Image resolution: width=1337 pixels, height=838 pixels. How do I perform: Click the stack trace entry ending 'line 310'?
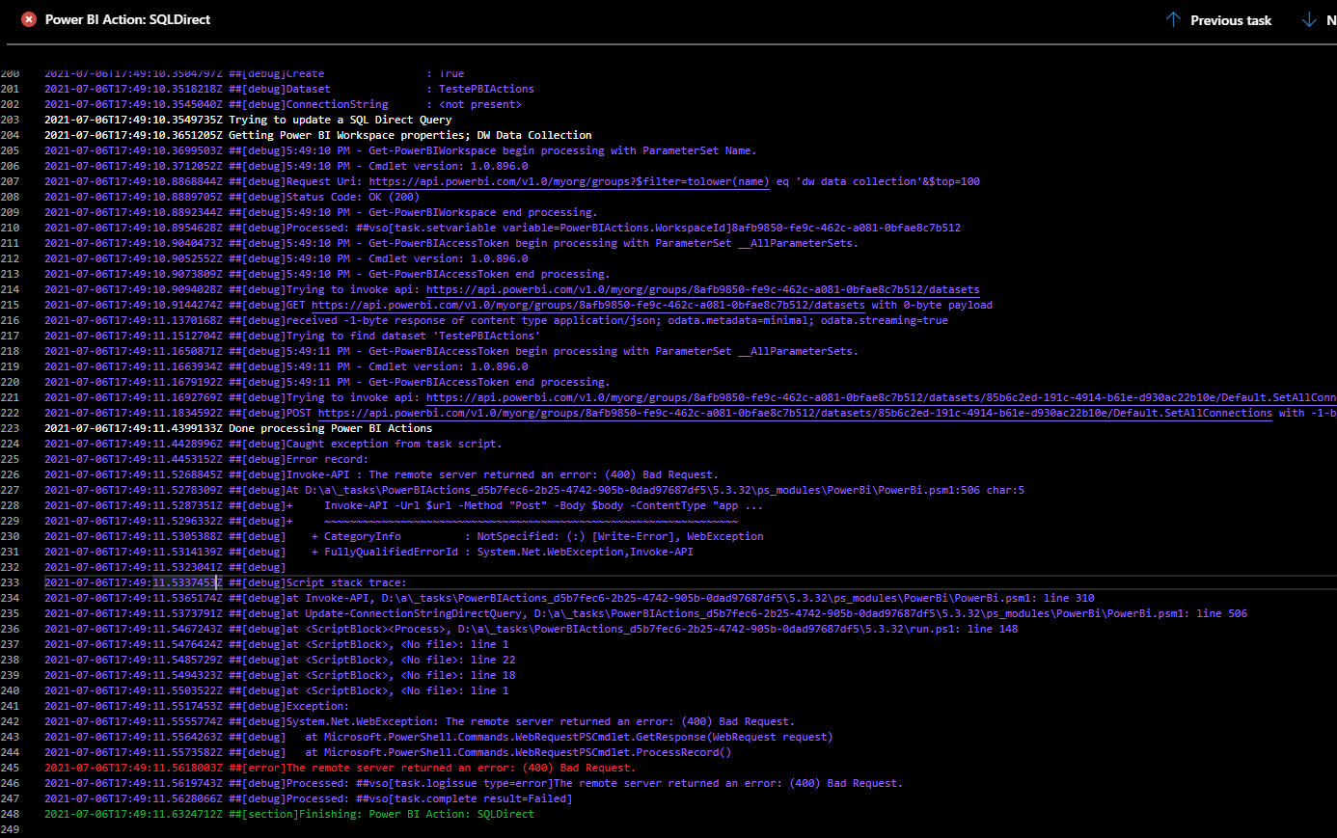(569, 598)
